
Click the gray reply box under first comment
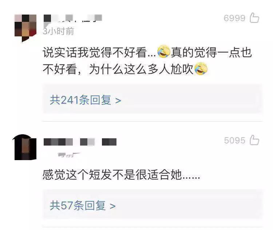(x=153, y=99)
